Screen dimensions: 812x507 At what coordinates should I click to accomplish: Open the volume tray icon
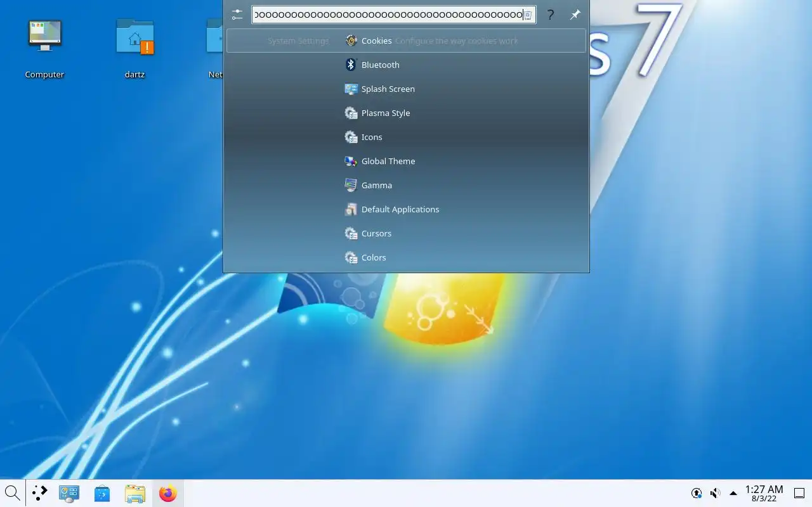pos(715,493)
